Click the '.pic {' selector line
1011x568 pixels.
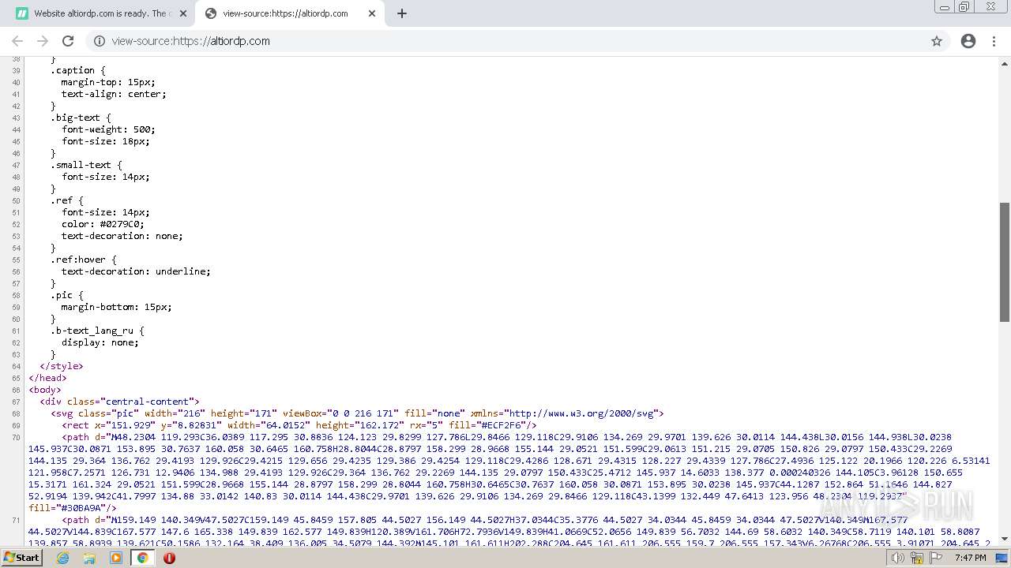point(66,295)
